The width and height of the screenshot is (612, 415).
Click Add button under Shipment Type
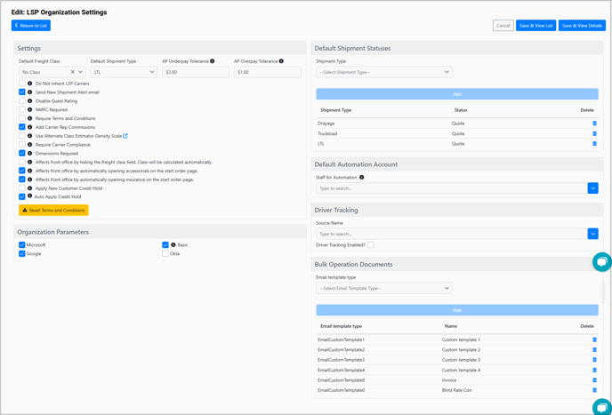[457, 94]
